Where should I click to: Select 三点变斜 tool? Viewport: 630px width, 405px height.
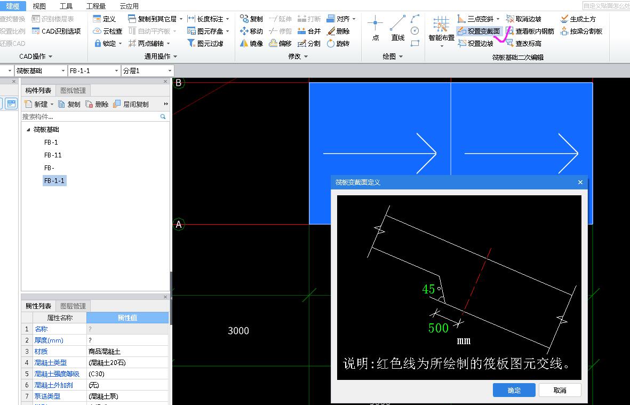[476, 19]
